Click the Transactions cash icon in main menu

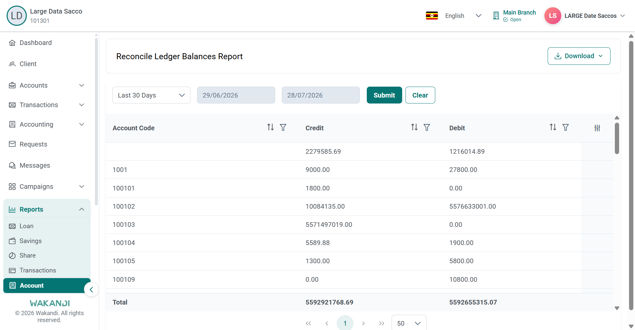pos(12,105)
